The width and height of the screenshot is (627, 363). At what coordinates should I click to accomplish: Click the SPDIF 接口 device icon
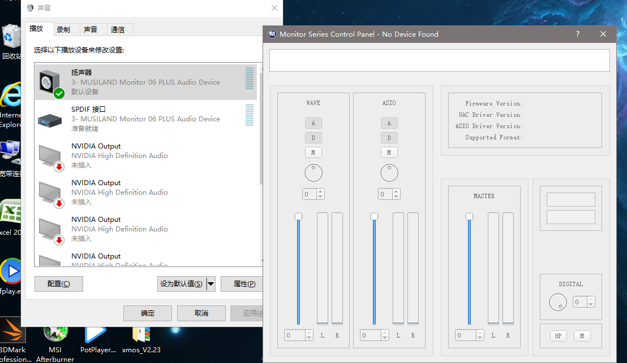50,119
